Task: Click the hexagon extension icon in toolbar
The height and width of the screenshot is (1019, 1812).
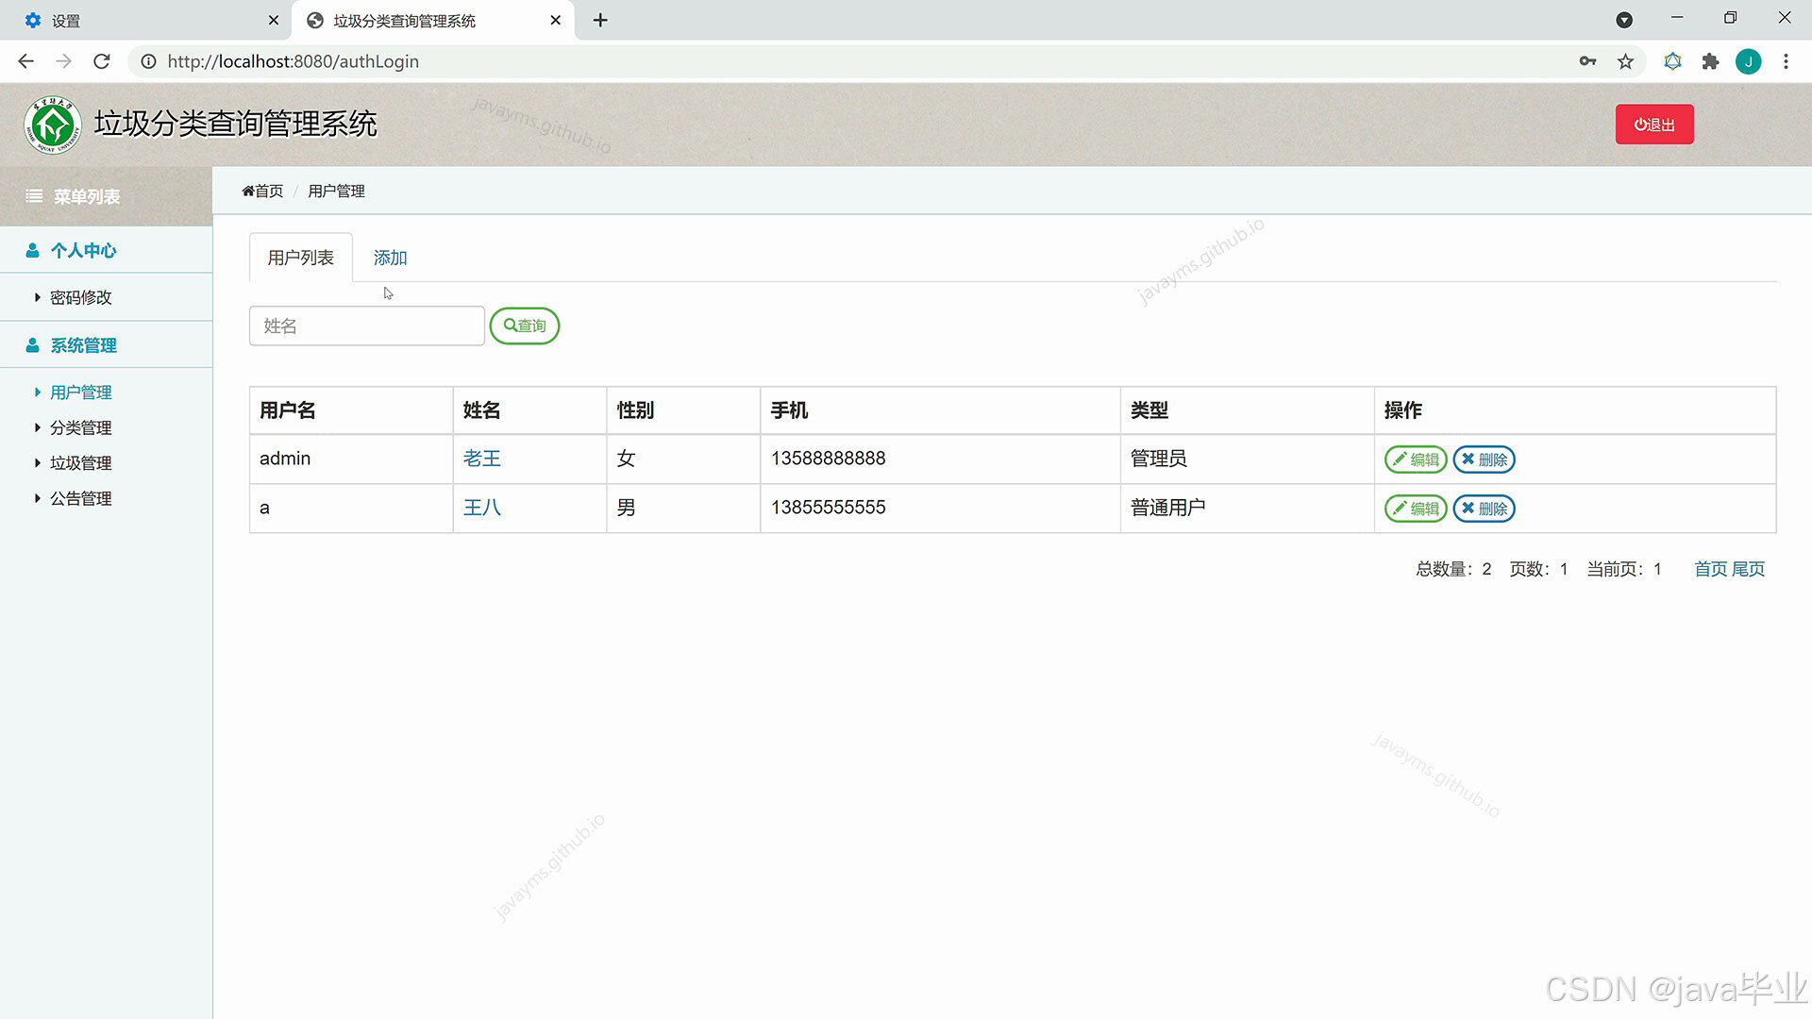Action: [1672, 61]
